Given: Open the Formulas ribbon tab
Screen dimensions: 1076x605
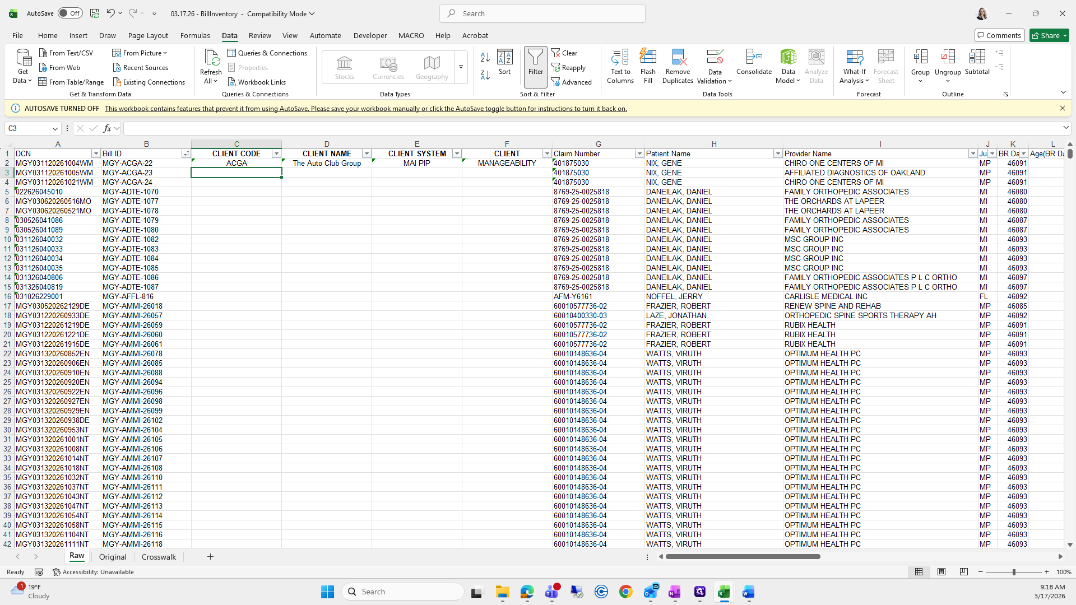Looking at the screenshot, I should point(195,35).
